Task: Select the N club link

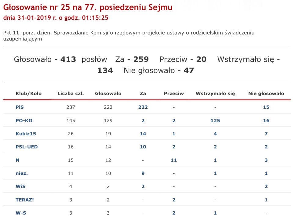Action: point(17,160)
